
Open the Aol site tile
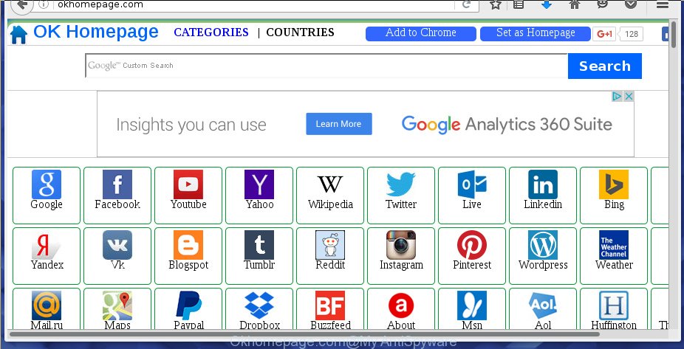pyautogui.click(x=543, y=308)
